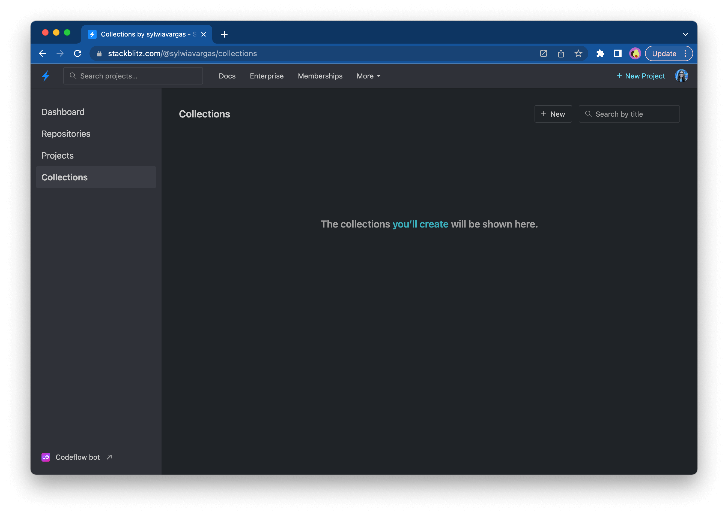Open the tab search chevron dropdown
728x515 pixels.
(685, 34)
